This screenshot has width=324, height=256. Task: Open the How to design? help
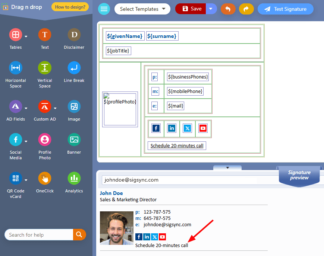click(70, 7)
